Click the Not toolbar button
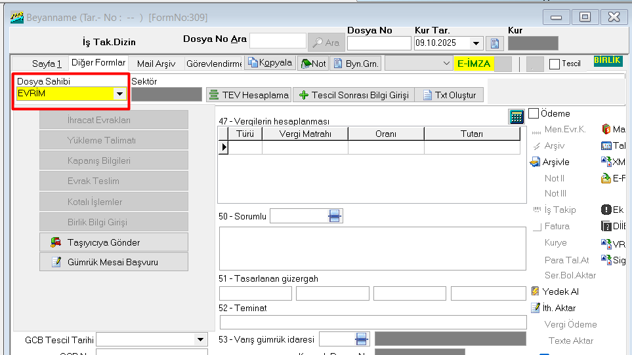This screenshot has height=355, width=632. pos(313,64)
